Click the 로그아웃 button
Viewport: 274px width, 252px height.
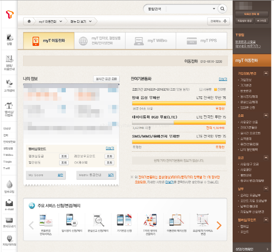tap(261, 21)
